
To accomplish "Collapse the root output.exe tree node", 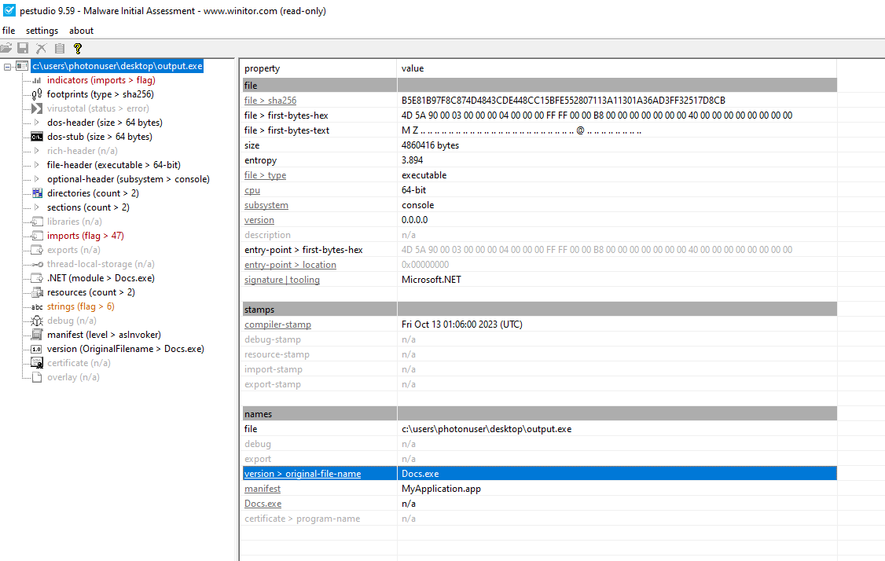I will 7,67.
